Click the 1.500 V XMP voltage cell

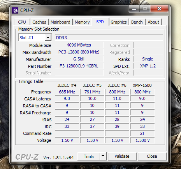pos(142,140)
